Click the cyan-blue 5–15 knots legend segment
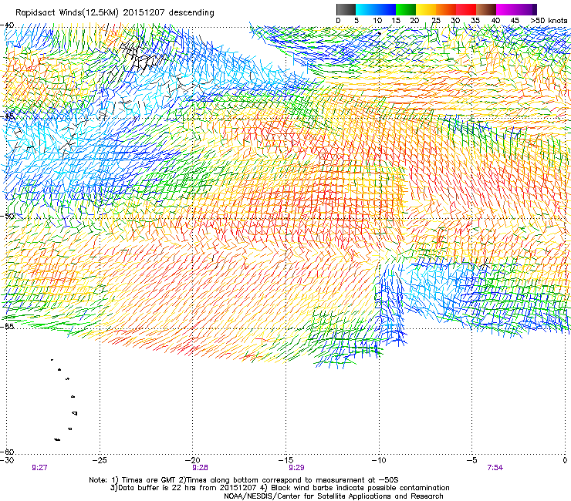The image size is (571, 501). [376, 9]
